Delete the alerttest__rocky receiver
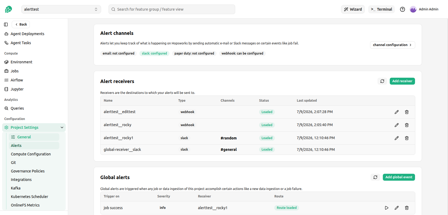The width and height of the screenshot is (448, 215). click(x=407, y=125)
